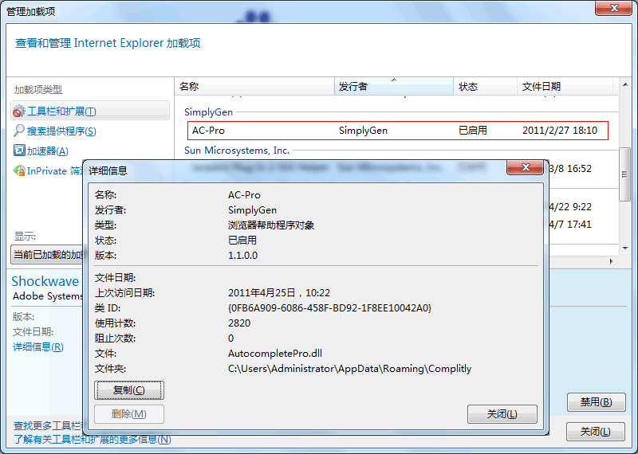This screenshot has height=454, width=638.
Task: Sort list by 名称 column header
Action: tap(254, 86)
